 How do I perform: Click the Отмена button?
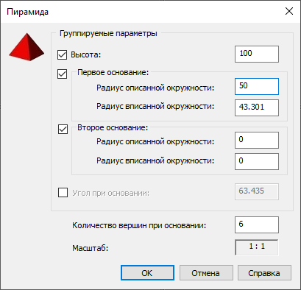(206, 272)
